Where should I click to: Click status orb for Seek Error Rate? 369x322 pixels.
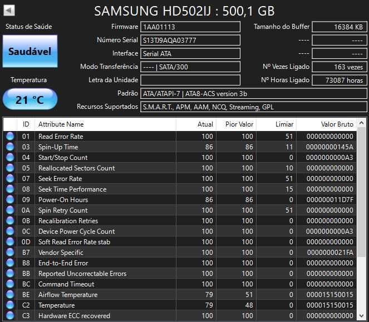coord(10,179)
